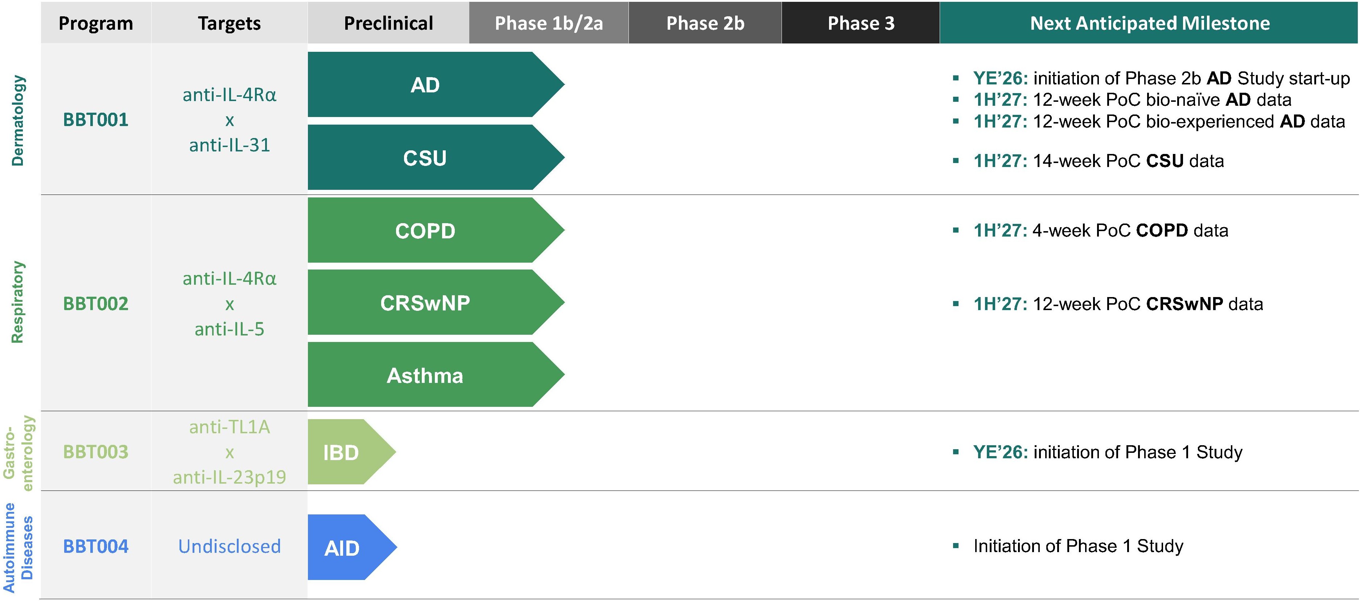Open the Phase 1b/2a column header
This screenshot has height=601, width=1360.
pyautogui.click(x=549, y=23)
